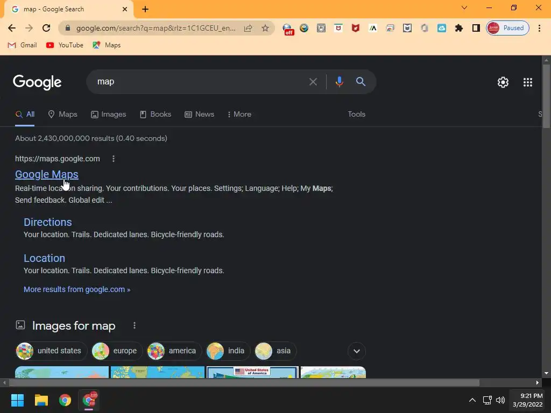Toggle the Chrome side panel icon

tap(476, 28)
